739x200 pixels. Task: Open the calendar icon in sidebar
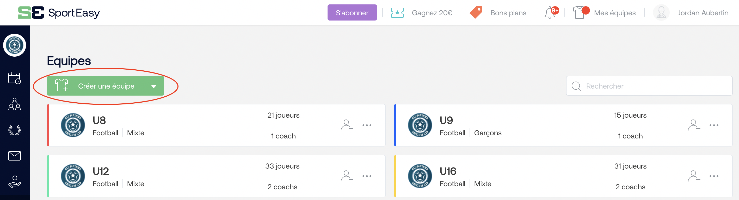click(x=14, y=78)
